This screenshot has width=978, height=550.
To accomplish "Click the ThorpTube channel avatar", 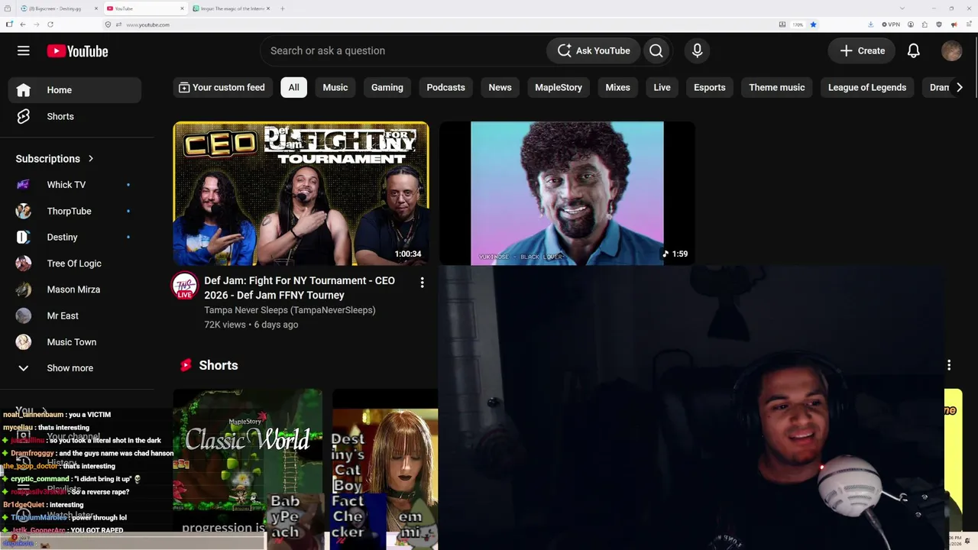I will 23,211.
